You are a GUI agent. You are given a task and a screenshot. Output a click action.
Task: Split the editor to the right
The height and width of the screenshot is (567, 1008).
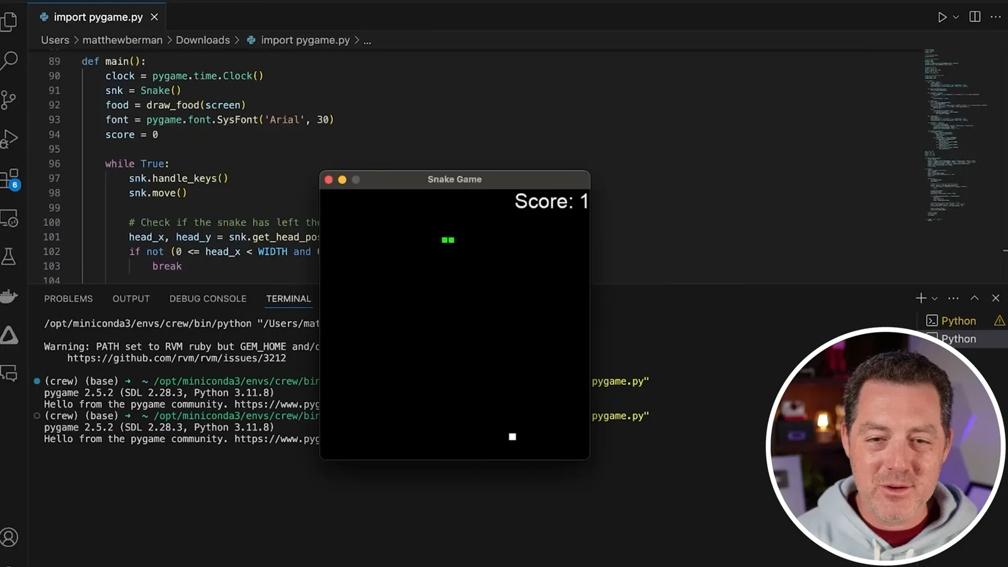coord(975,17)
